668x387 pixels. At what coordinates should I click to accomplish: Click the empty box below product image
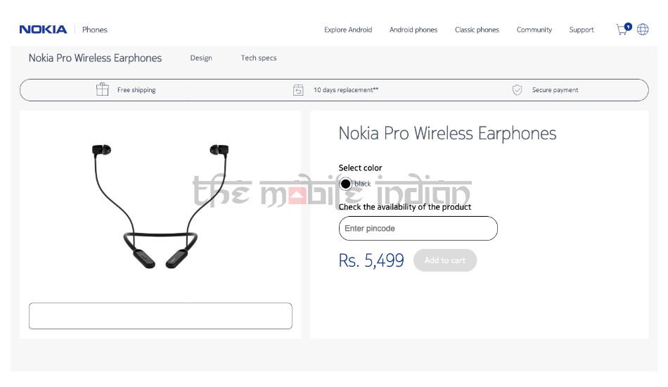point(160,316)
